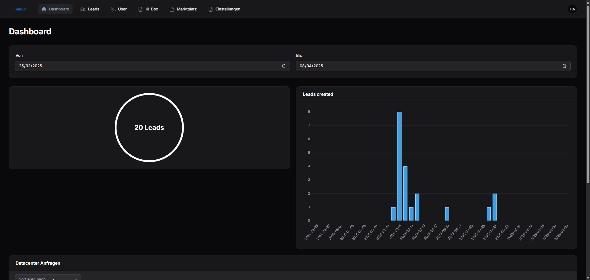Click the Von date field showing 25/02/2025
Image resolution: width=590 pixels, height=280 pixels.
pos(148,66)
